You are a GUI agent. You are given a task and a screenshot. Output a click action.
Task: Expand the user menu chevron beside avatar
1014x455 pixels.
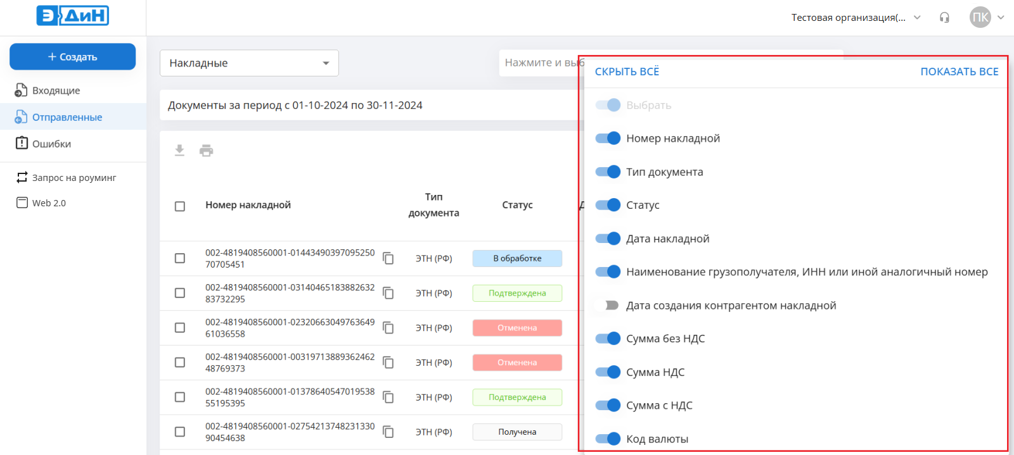tap(1001, 18)
